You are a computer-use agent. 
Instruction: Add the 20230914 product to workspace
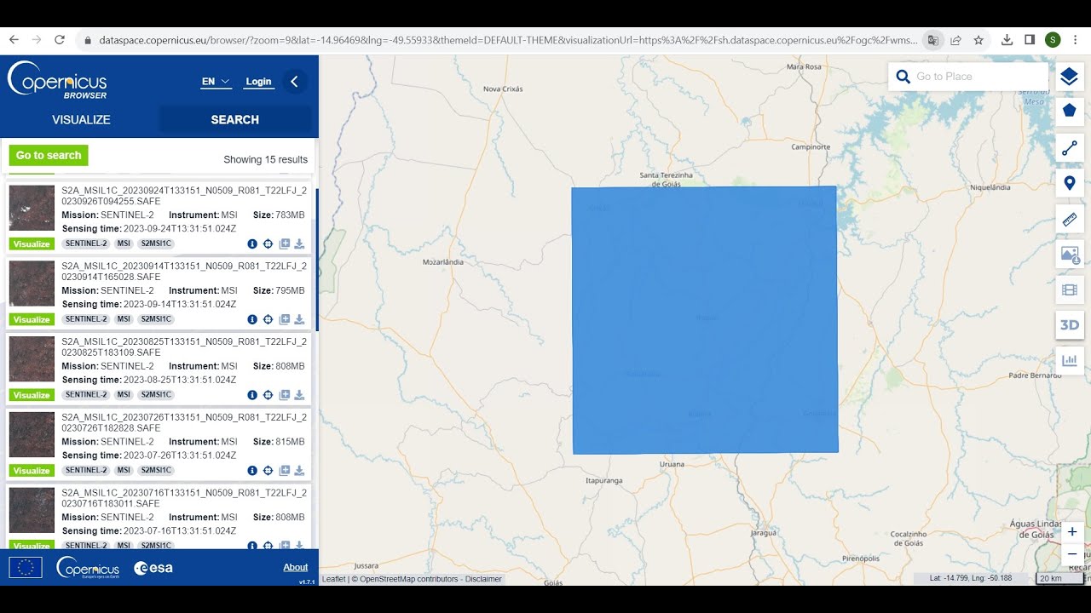(x=285, y=319)
